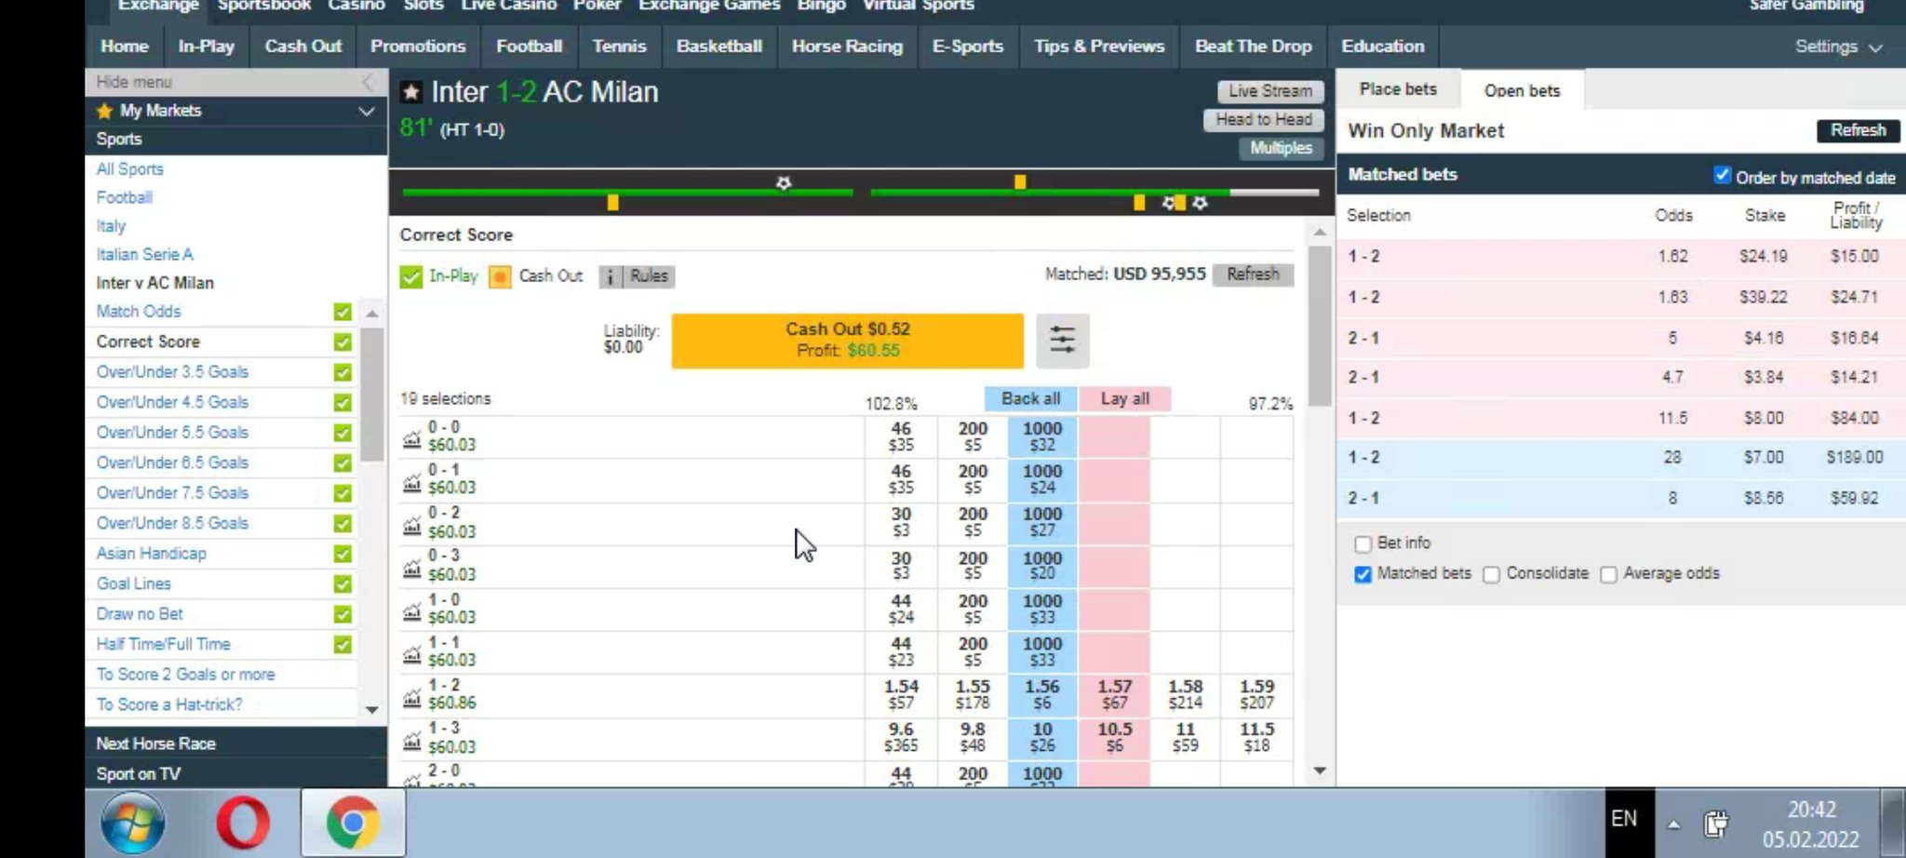Toggle Over/Under 3.5 Goals checkbox
The width and height of the screenshot is (1906, 858).
(342, 372)
